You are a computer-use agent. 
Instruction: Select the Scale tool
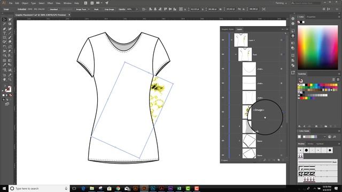click(x=10, y=46)
